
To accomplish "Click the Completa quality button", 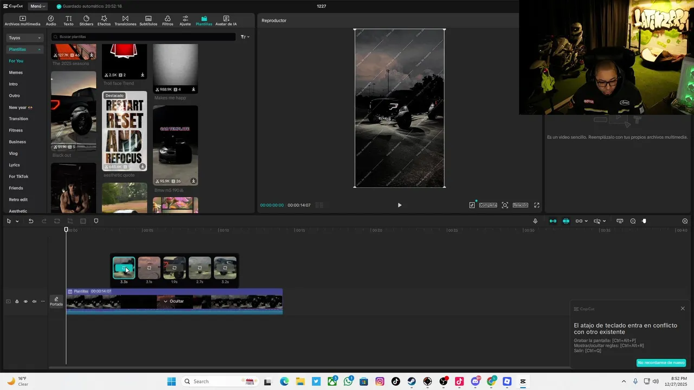I will coord(488,205).
